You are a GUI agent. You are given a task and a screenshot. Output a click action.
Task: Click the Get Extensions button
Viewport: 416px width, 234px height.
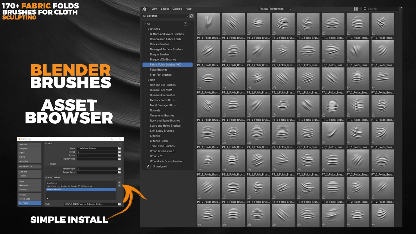coord(26,166)
